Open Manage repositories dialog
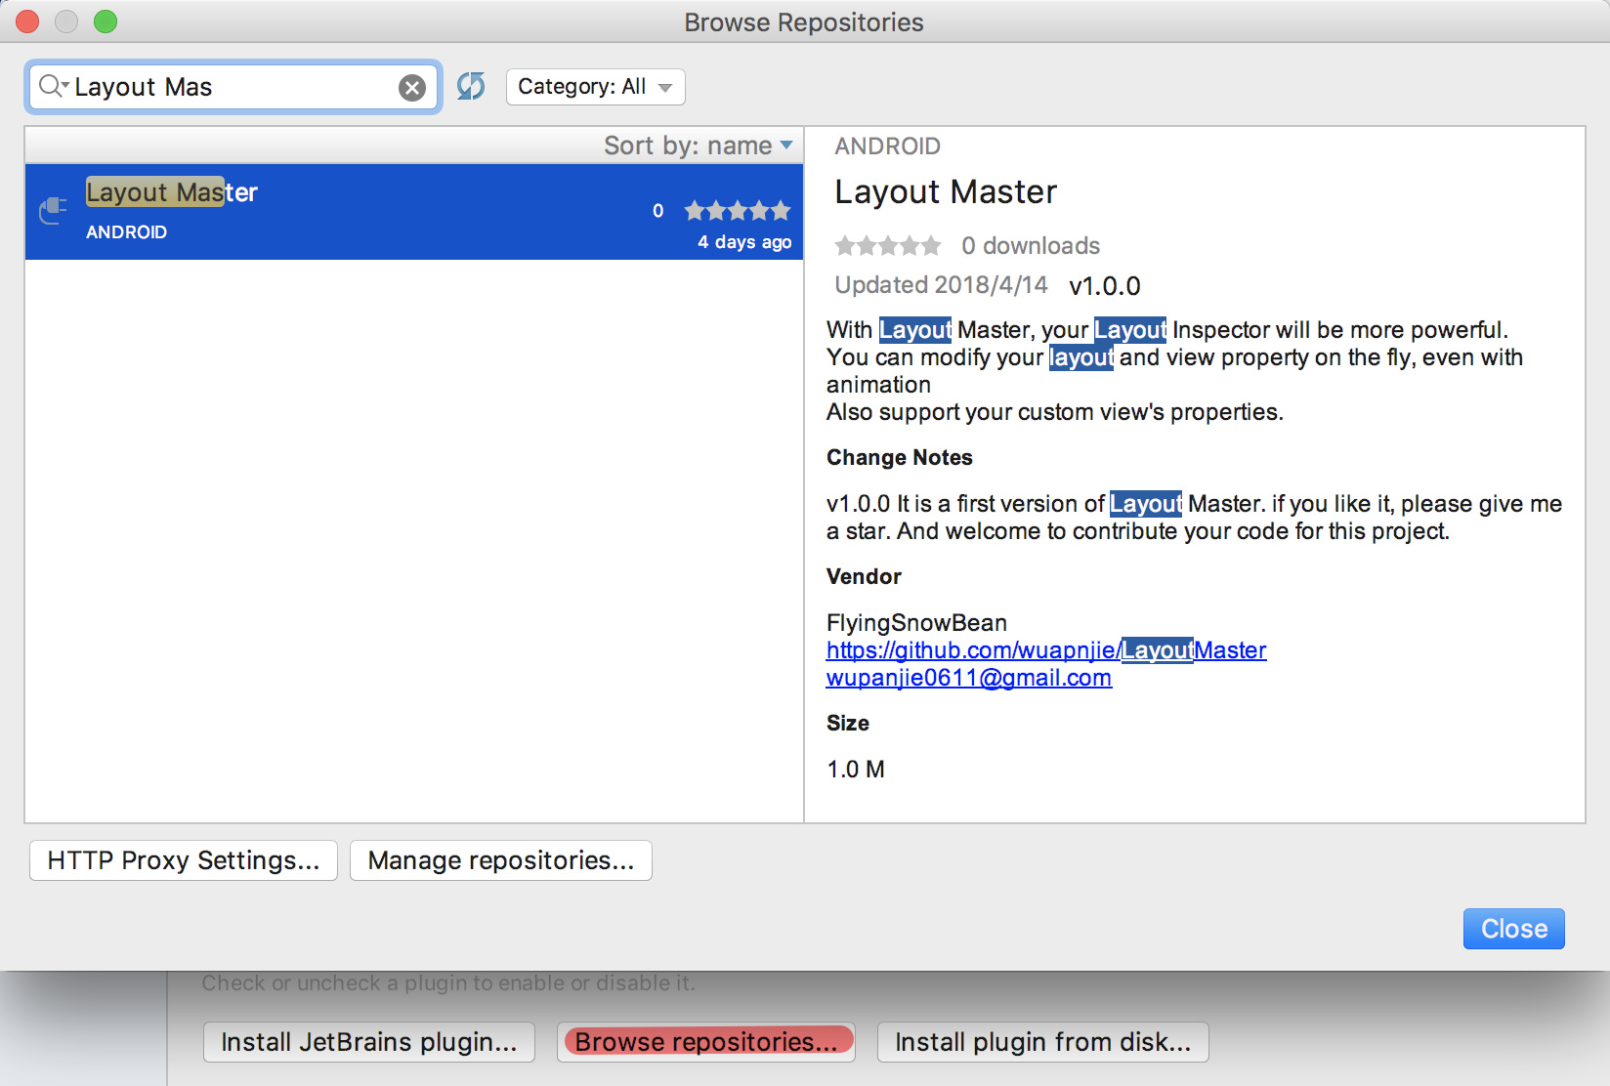This screenshot has width=1610, height=1086. [x=501, y=860]
